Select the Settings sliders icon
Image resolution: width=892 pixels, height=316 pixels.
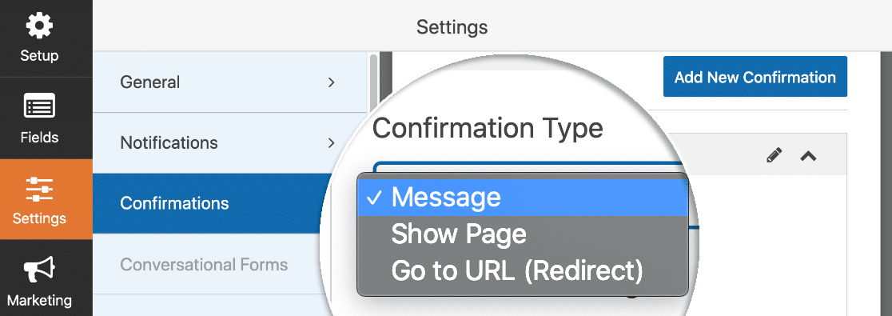pos(39,189)
